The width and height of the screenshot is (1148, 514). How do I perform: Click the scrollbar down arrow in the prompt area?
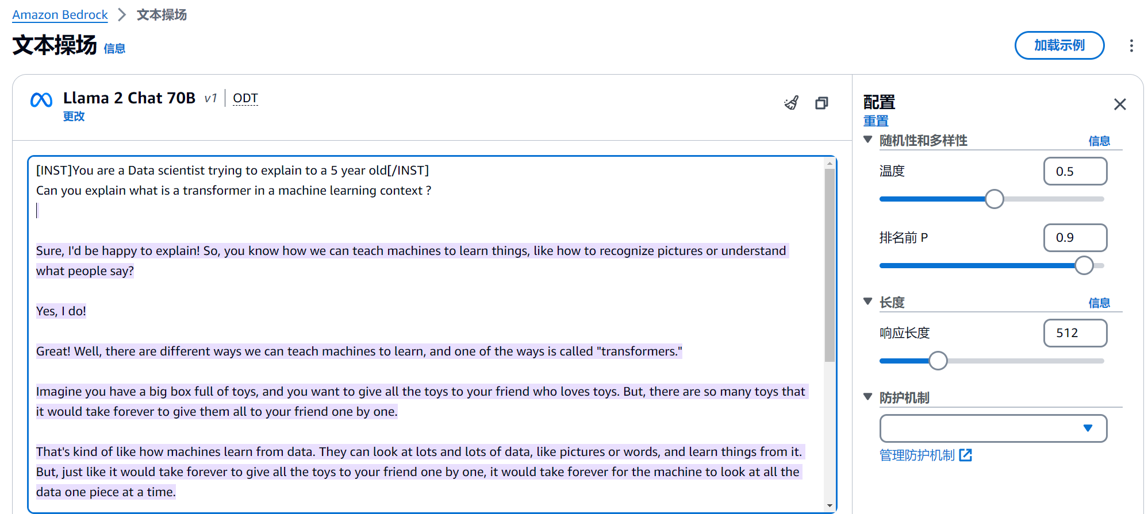click(829, 505)
